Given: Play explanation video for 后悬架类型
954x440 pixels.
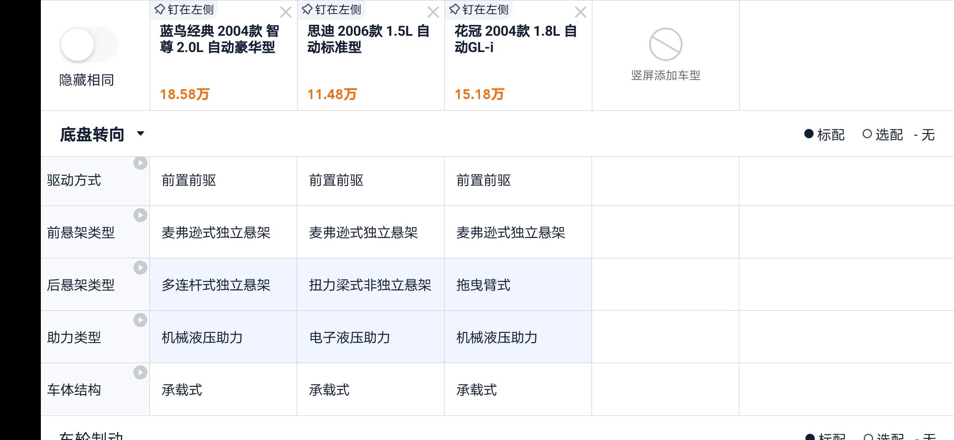Looking at the screenshot, I should tap(140, 268).
